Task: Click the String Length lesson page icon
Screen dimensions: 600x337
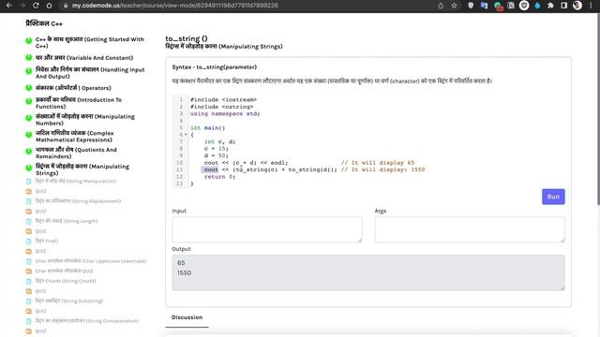Action: pos(29,221)
